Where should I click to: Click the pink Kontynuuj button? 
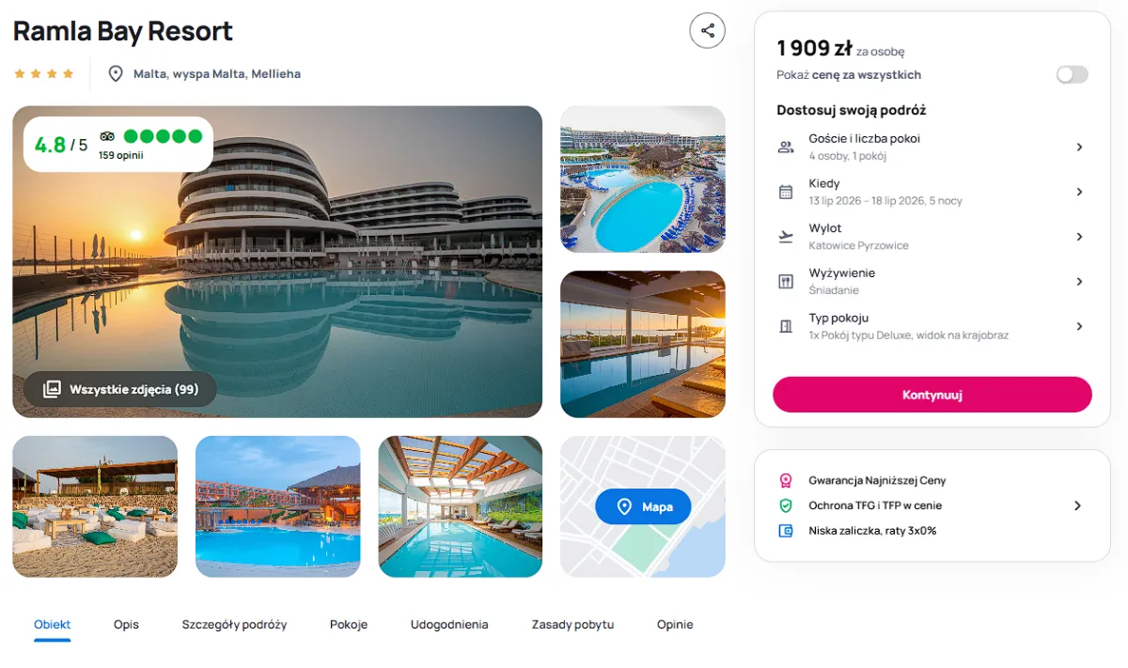932,395
